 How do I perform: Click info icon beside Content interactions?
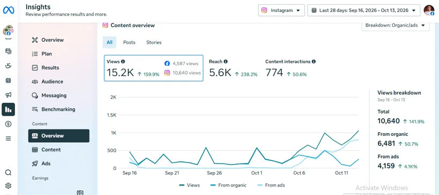314,62
